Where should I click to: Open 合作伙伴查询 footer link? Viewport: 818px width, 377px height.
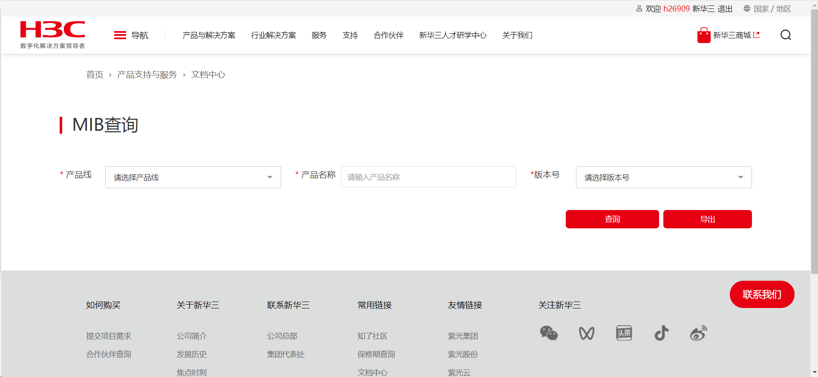click(x=109, y=354)
